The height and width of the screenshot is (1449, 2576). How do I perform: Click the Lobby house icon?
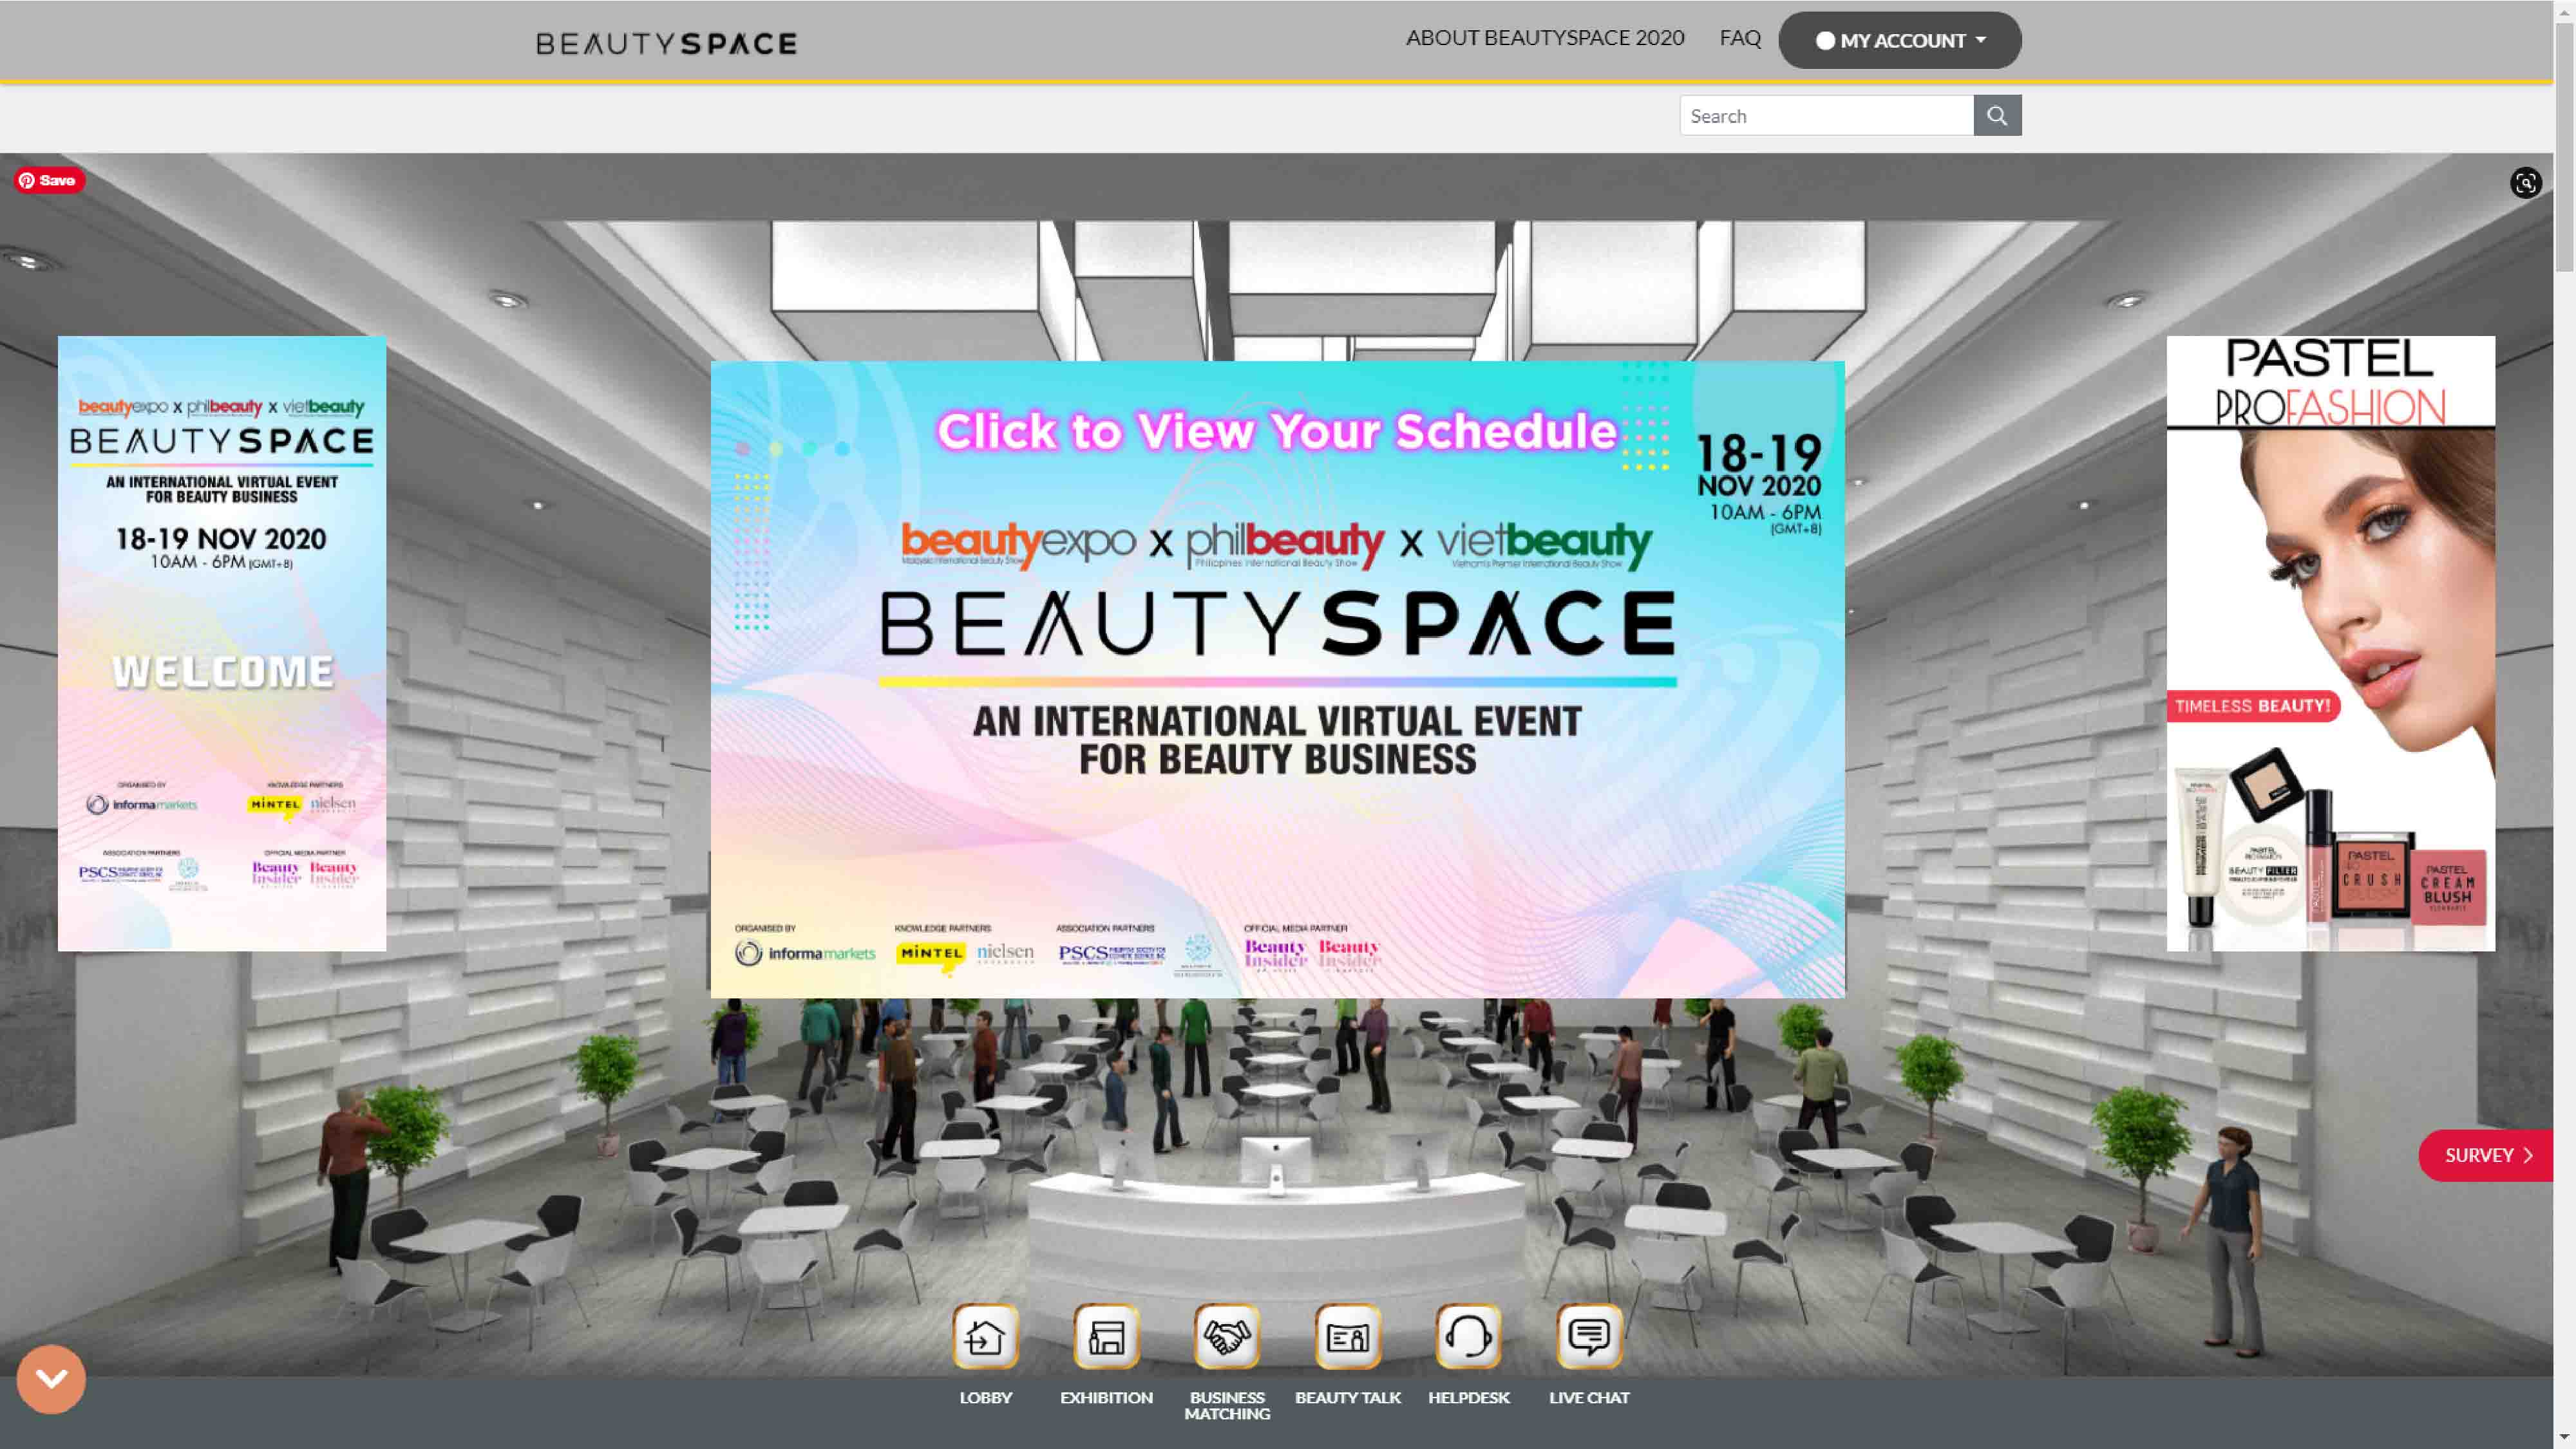[x=985, y=1336]
